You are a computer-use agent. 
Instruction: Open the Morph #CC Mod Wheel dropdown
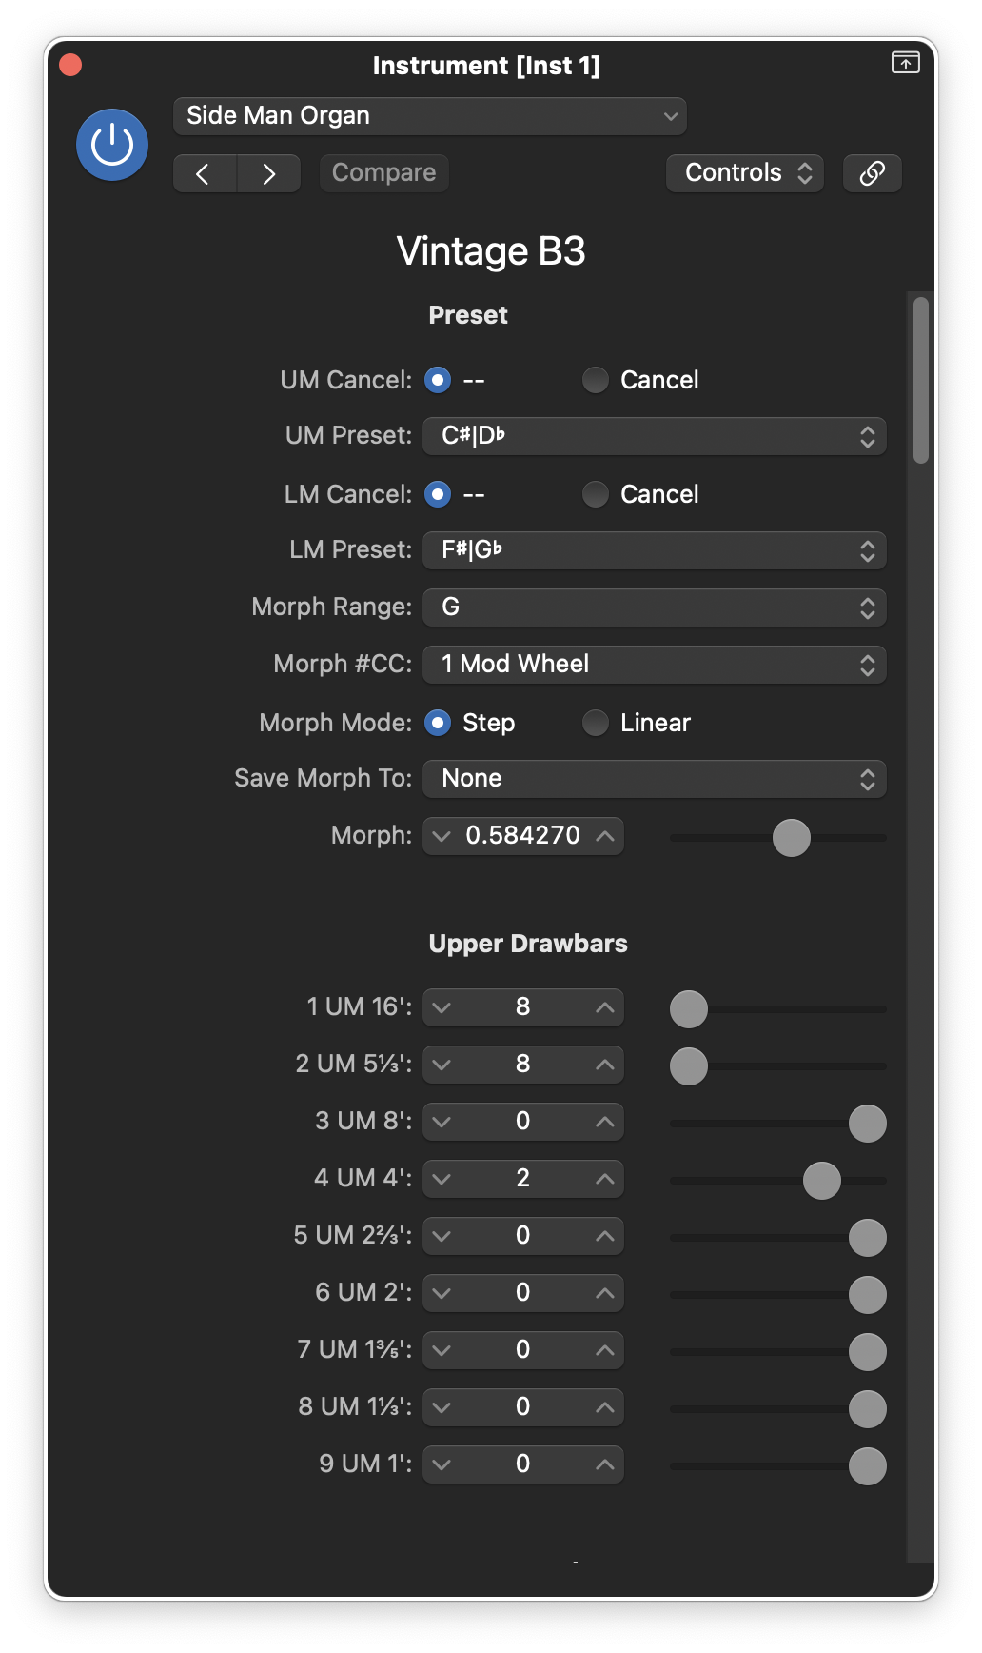pyautogui.click(x=655, y=665)
